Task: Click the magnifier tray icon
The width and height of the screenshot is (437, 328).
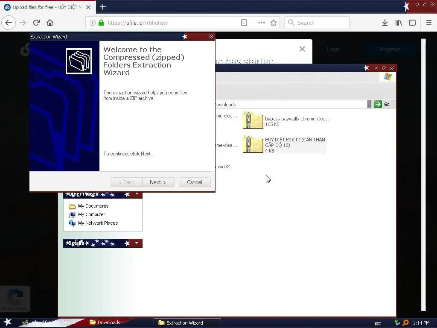Action: 405,323
